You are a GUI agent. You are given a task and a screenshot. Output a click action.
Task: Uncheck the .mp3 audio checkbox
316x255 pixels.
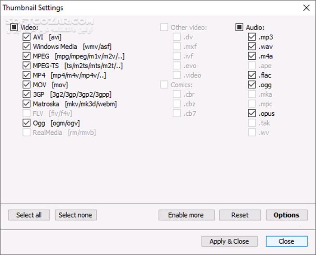251,37
